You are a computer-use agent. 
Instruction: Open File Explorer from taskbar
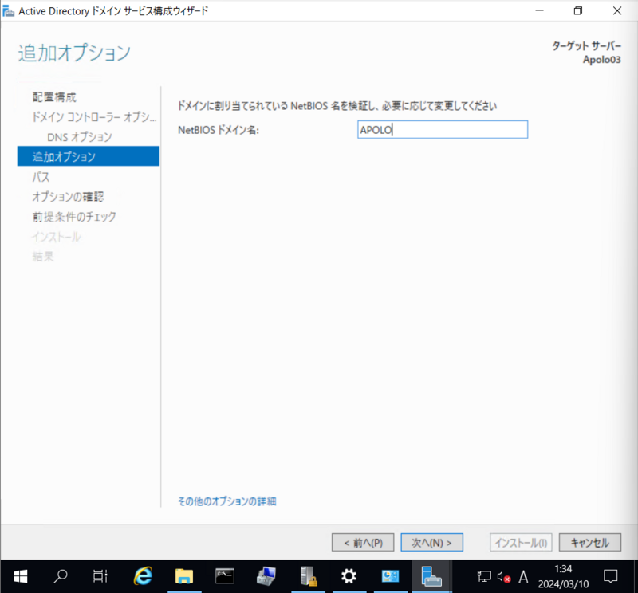pyautogui.click(x=184, y=576)
